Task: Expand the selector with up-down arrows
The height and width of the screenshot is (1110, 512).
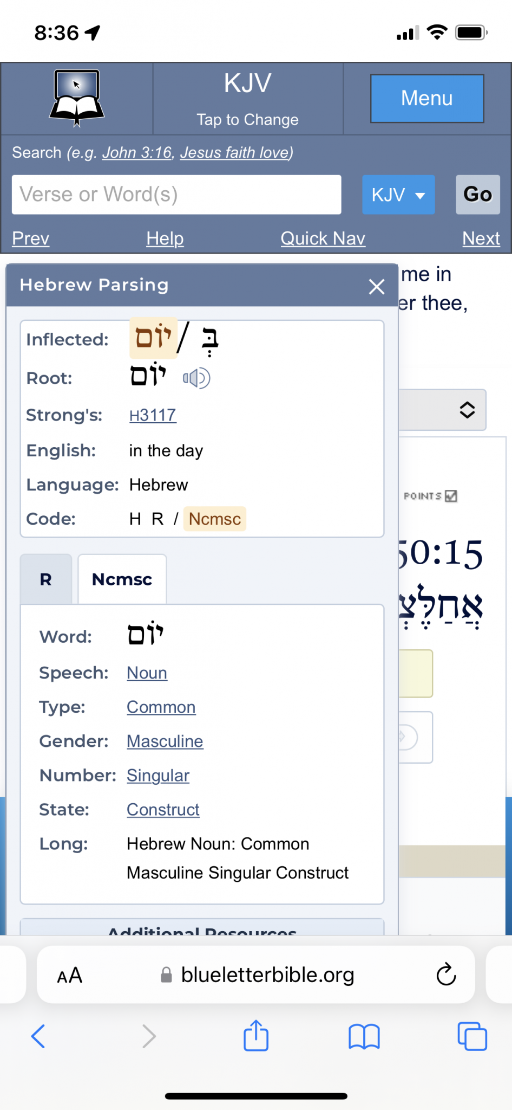Action: click(x=467, y=410)
